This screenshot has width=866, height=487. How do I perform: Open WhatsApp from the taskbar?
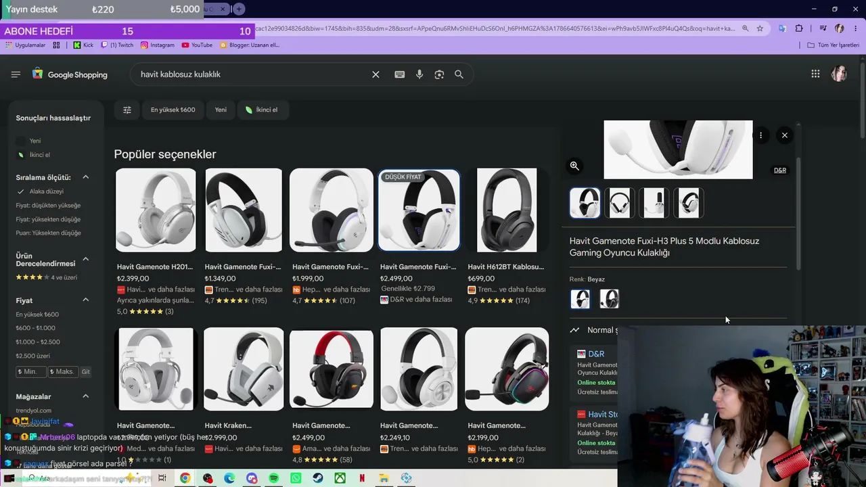coord(296,478)
